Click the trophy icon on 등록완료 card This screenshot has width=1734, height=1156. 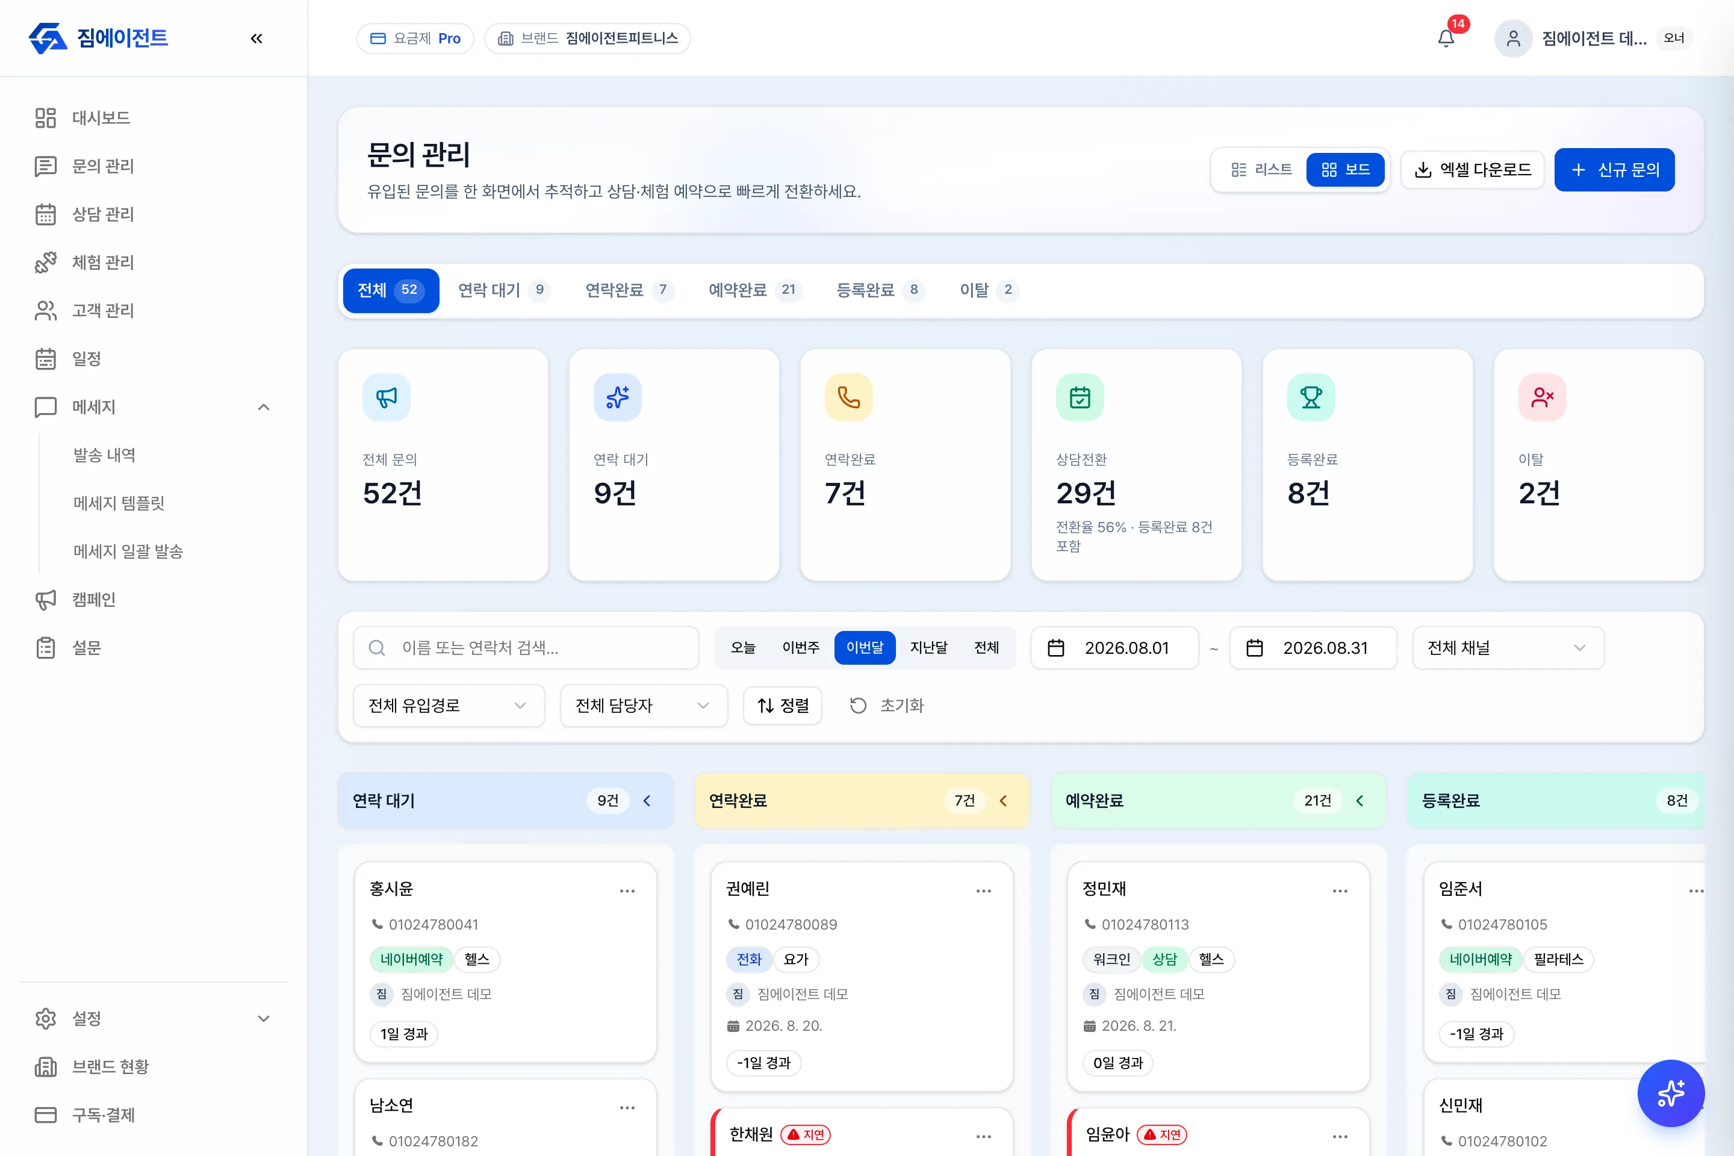[x=1311, y=397]
